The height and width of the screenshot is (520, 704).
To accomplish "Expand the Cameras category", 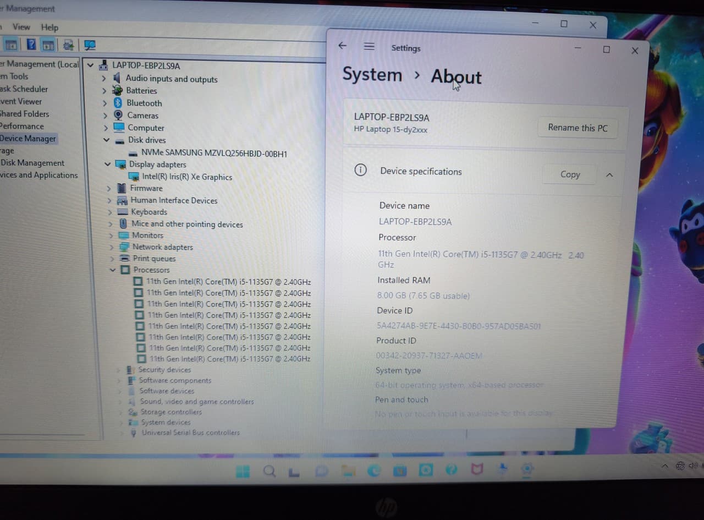I will [x=106, y=116].
